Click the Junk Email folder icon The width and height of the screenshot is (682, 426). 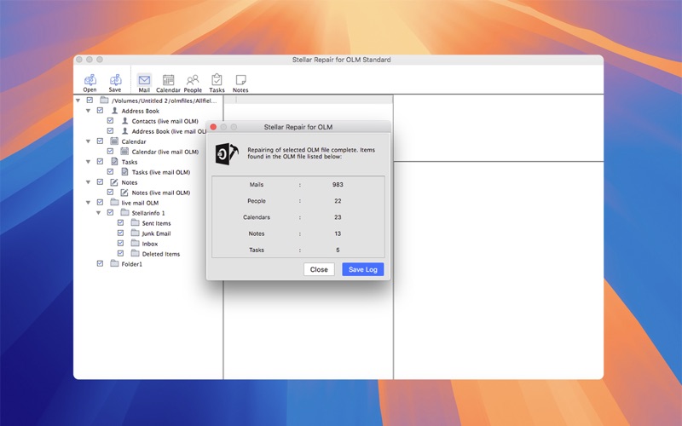[136, 233]
